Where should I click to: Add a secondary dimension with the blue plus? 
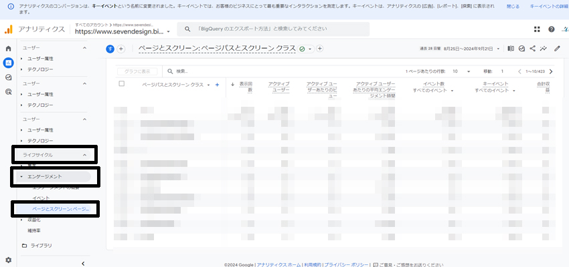(x=218, y=85)
